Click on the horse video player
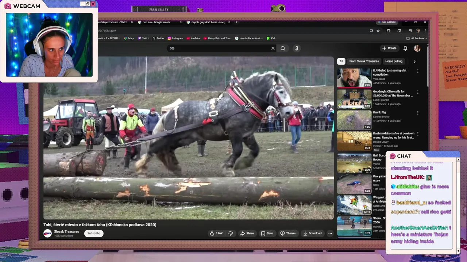The width and height of the screenshot is (467, 262). click(189, 138)
